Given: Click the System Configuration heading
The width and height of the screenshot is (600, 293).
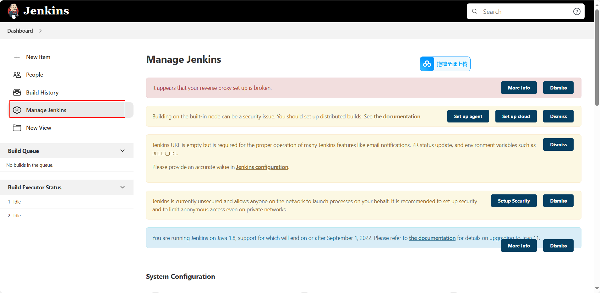Looking at the screenshot, I should [x=181, y=277].
